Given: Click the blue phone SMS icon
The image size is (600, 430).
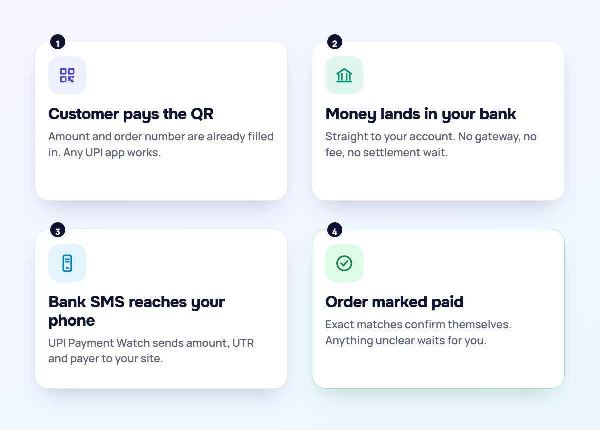Looking at the screenshot, I should 67,263.
